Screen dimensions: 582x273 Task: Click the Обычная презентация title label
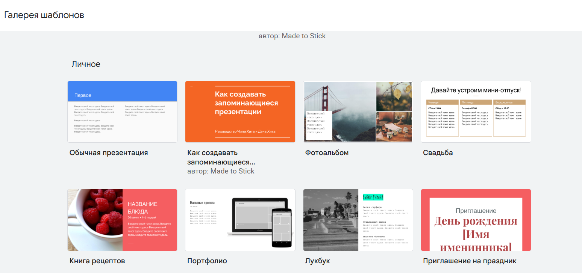click(109, 153)
